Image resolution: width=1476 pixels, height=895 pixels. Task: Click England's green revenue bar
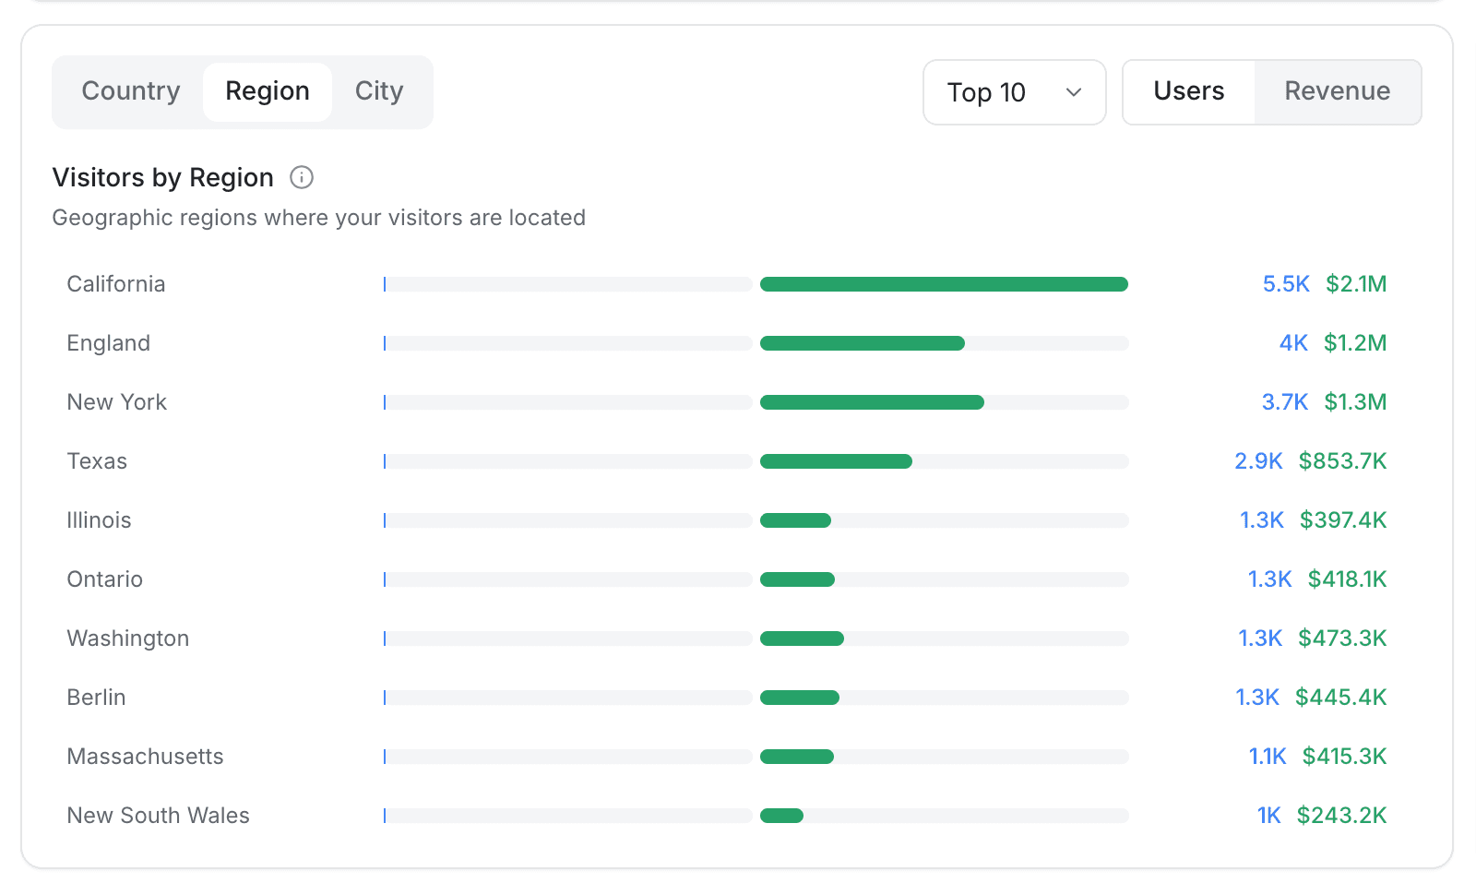863,343
